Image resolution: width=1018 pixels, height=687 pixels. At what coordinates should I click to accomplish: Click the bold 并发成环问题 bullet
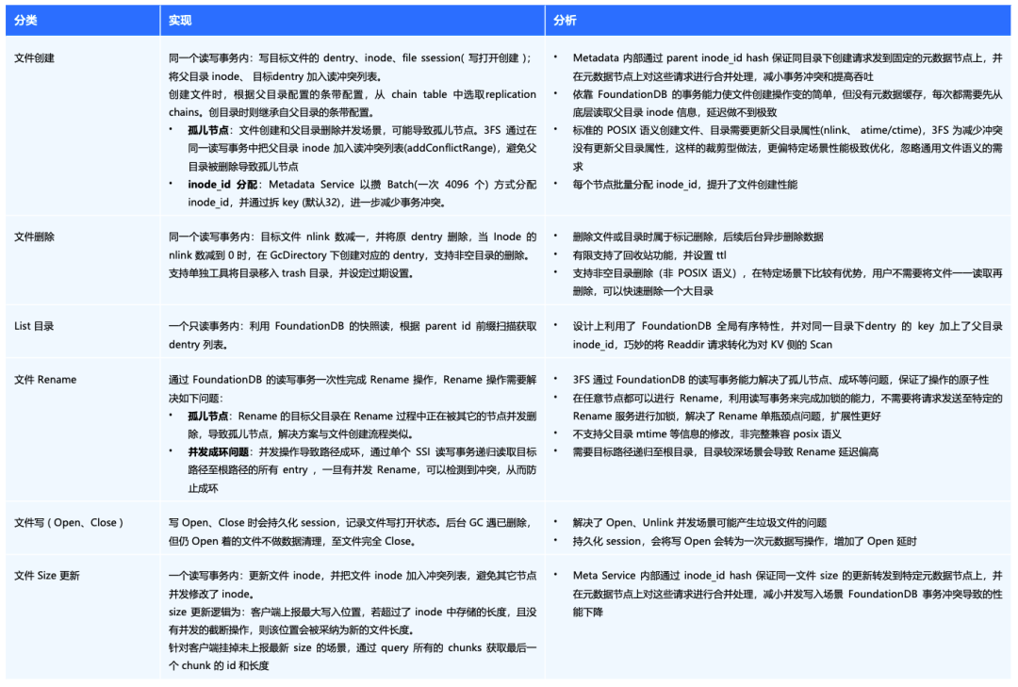218,452
